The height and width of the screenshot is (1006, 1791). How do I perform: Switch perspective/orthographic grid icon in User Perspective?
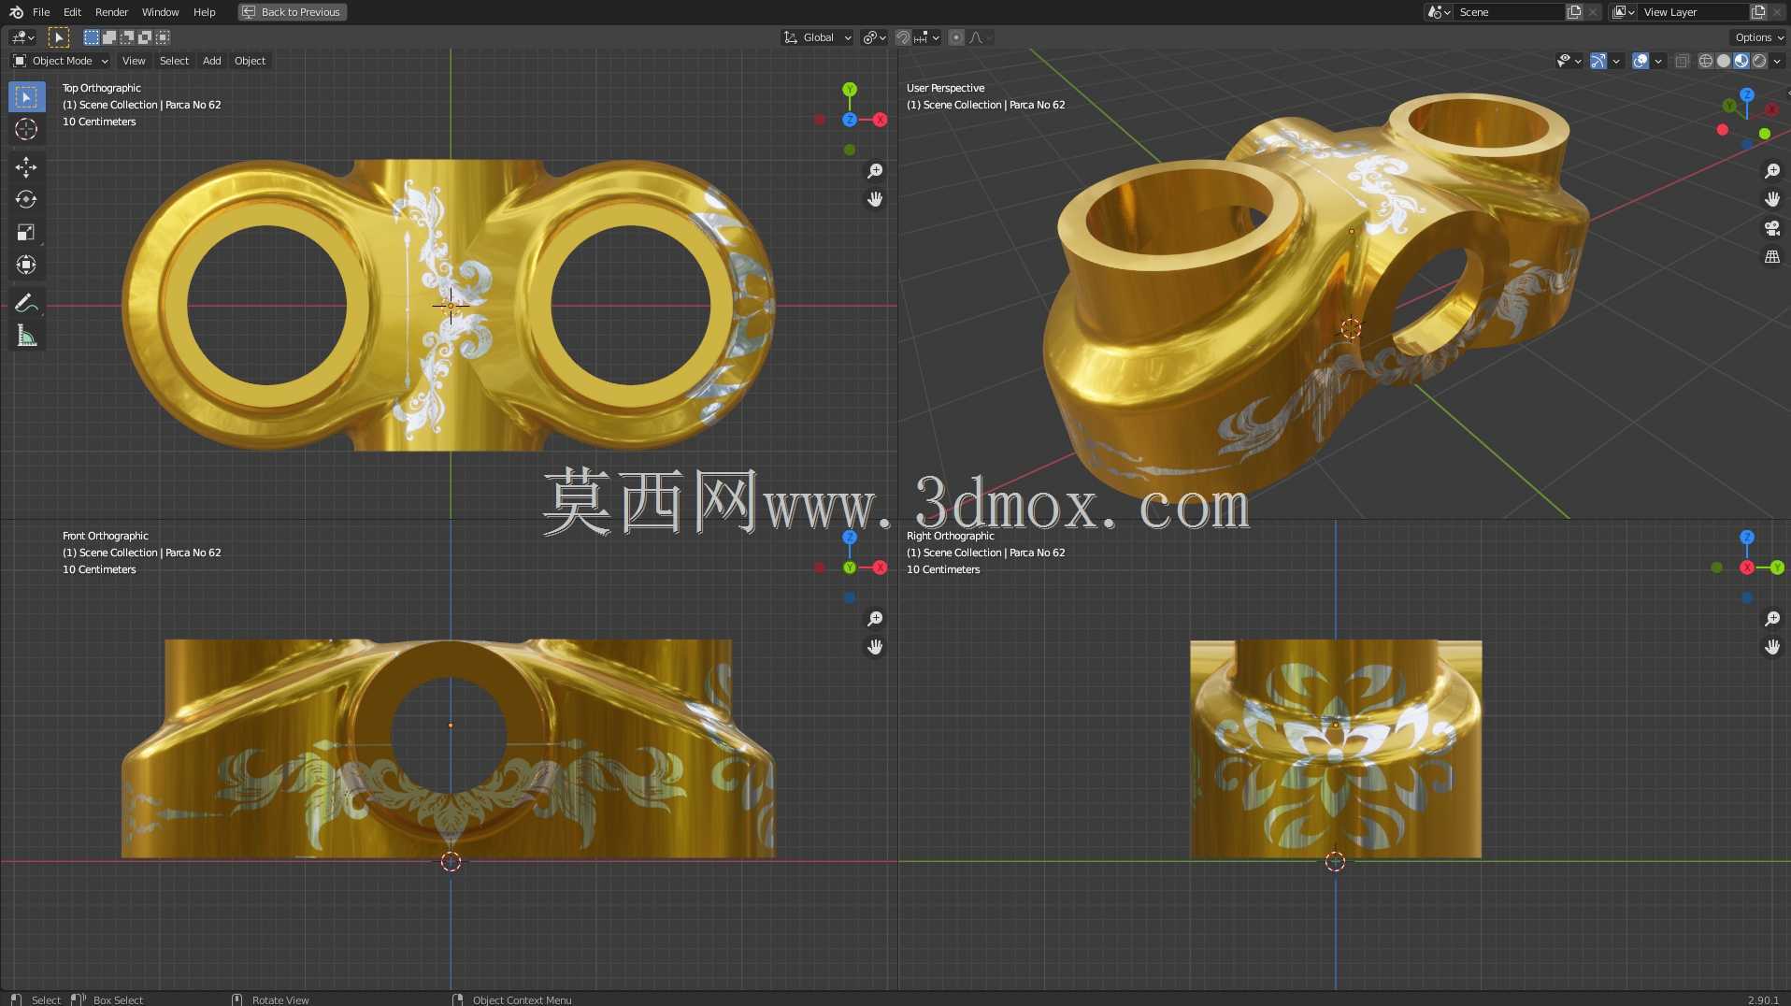tap(1772, 256)
